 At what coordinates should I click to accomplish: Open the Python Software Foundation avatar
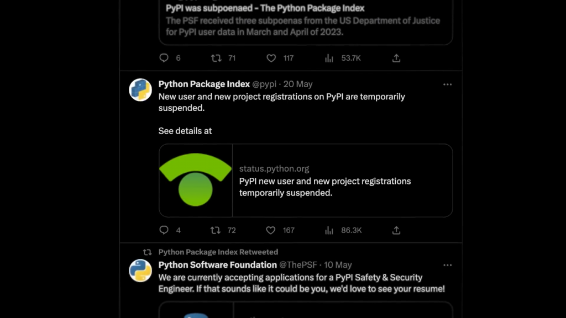tap(140, 271)
